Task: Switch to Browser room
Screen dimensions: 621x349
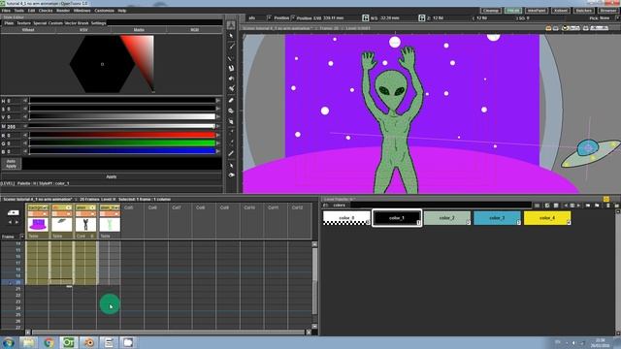Action: coord(607,11)
